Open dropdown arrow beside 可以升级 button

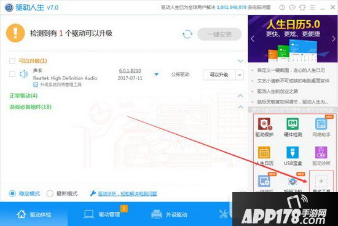tap(240, 75)
